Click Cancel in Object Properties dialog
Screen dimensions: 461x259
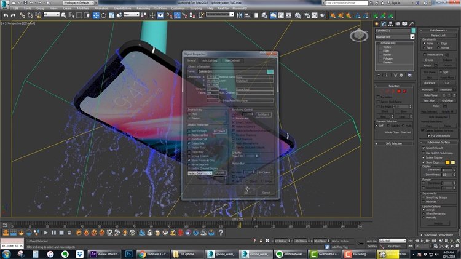pos(266,193)
